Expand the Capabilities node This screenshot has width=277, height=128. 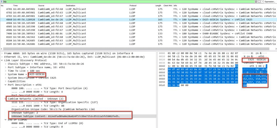6,81
